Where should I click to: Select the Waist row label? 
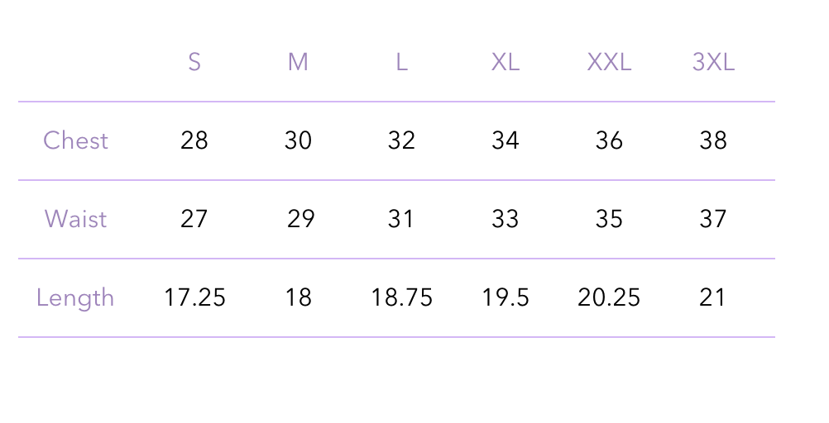(75, 219)
